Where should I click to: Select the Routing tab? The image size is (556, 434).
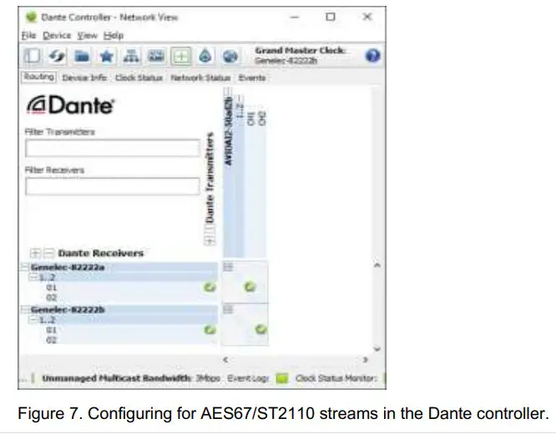tap(38, 77)
